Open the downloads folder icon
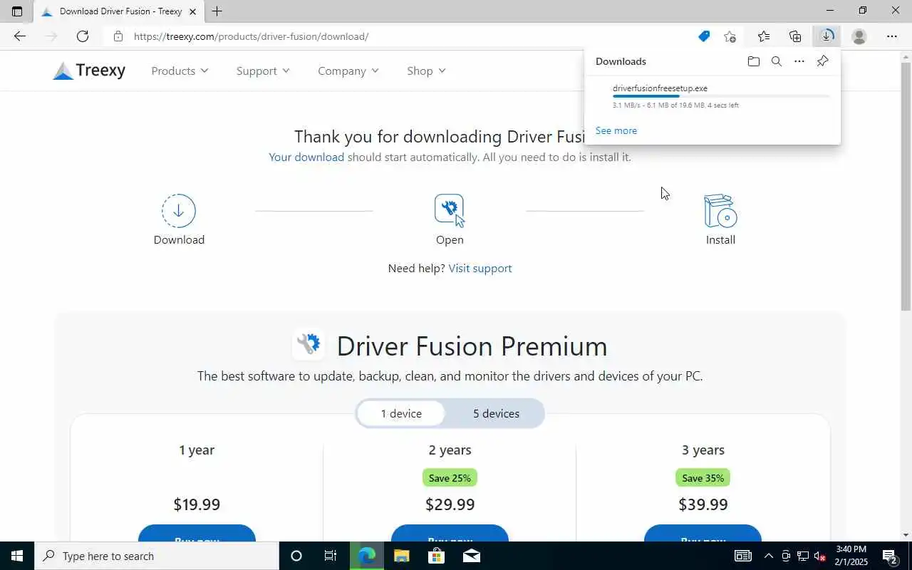Image resolution: width=912 pixels, height=570 pixels. click(x=754, y=61)
